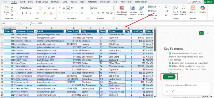
Task: Click the Increase Indent icon
Action: coord(76,13)
